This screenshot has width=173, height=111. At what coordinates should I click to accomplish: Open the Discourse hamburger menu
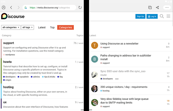point(168,16)
